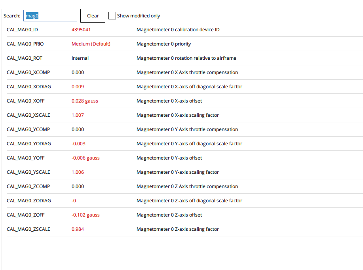Click inside the Search input field

50,15
